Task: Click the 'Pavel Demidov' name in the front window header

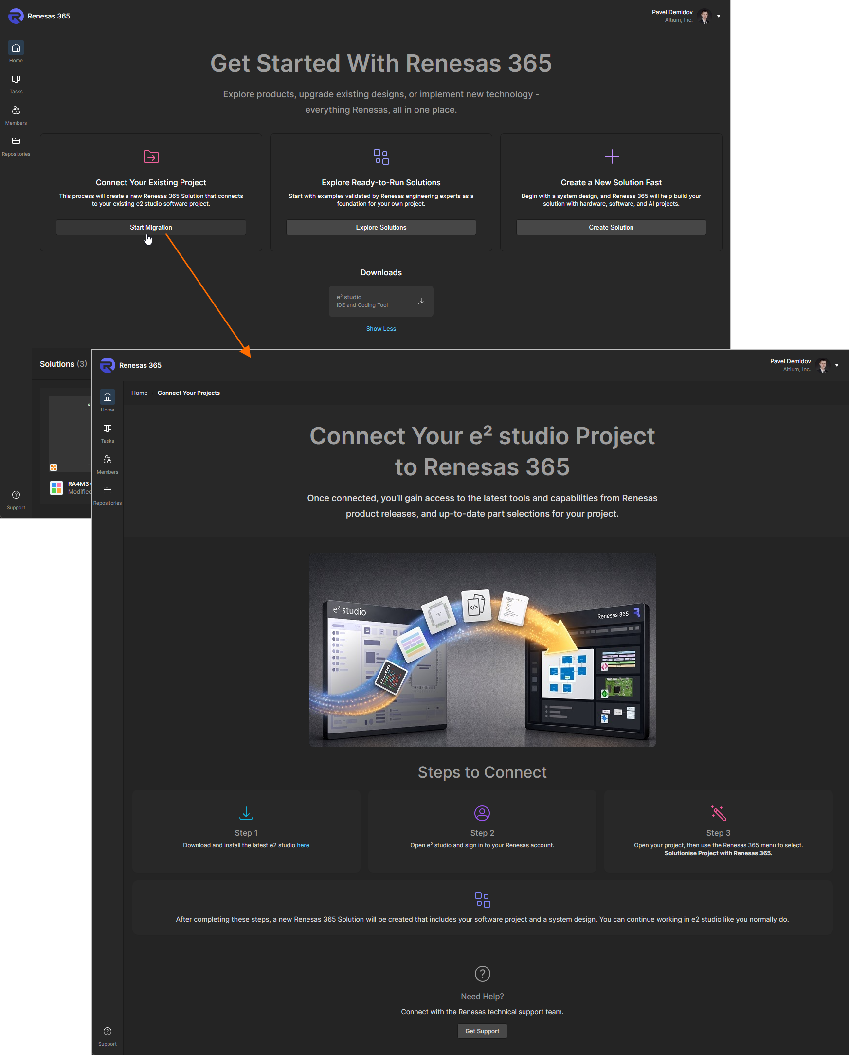Action: click(x=790, y=361)
